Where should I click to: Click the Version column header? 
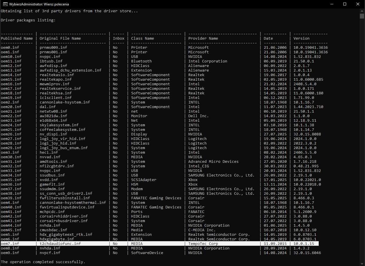[x=302, y=38]
